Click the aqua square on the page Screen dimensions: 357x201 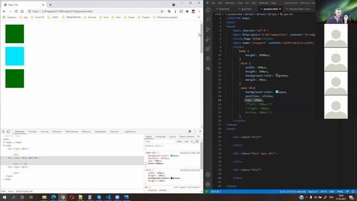pyautogui.click(x=15, y=56)
